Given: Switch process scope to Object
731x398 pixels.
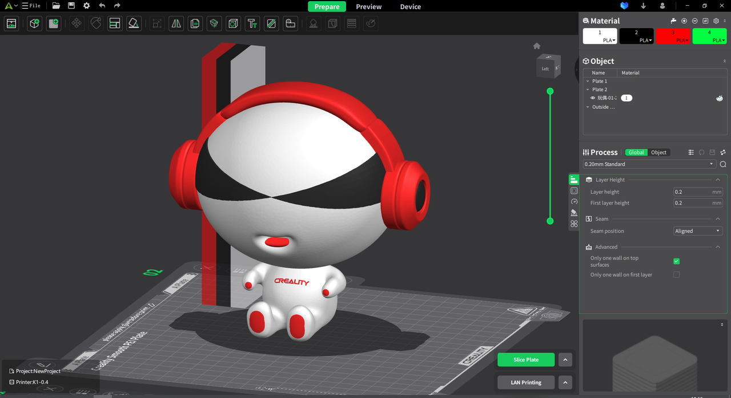Looking at the screenshot, I should (659, 152).
